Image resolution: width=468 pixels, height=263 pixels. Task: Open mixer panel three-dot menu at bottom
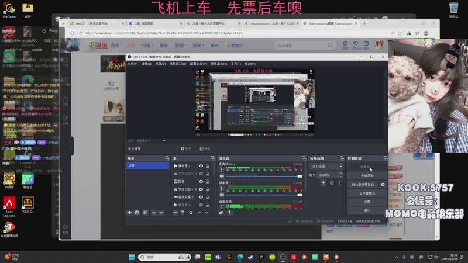[229, 213]
